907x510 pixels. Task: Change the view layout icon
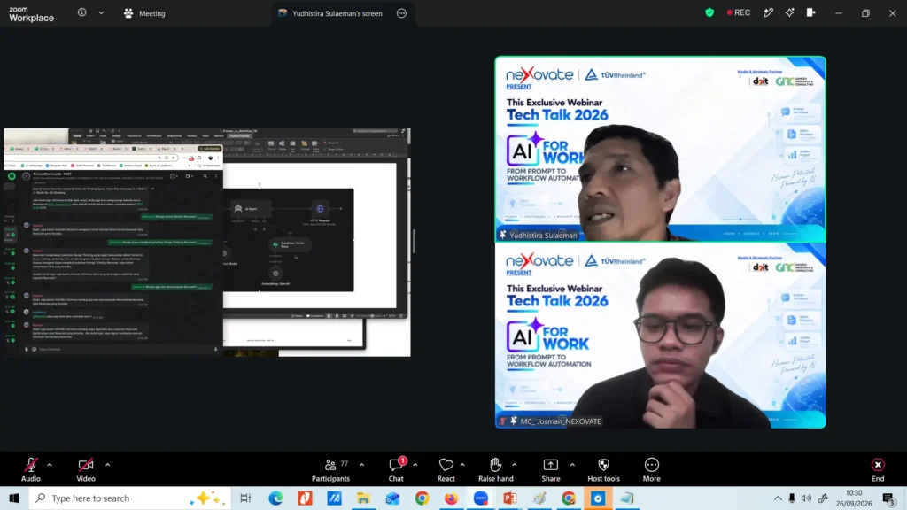[x=811, y=12]
